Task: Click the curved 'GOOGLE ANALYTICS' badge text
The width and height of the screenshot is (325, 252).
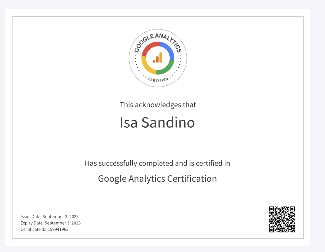Action: pyautogui.click(x=158, y=38)
